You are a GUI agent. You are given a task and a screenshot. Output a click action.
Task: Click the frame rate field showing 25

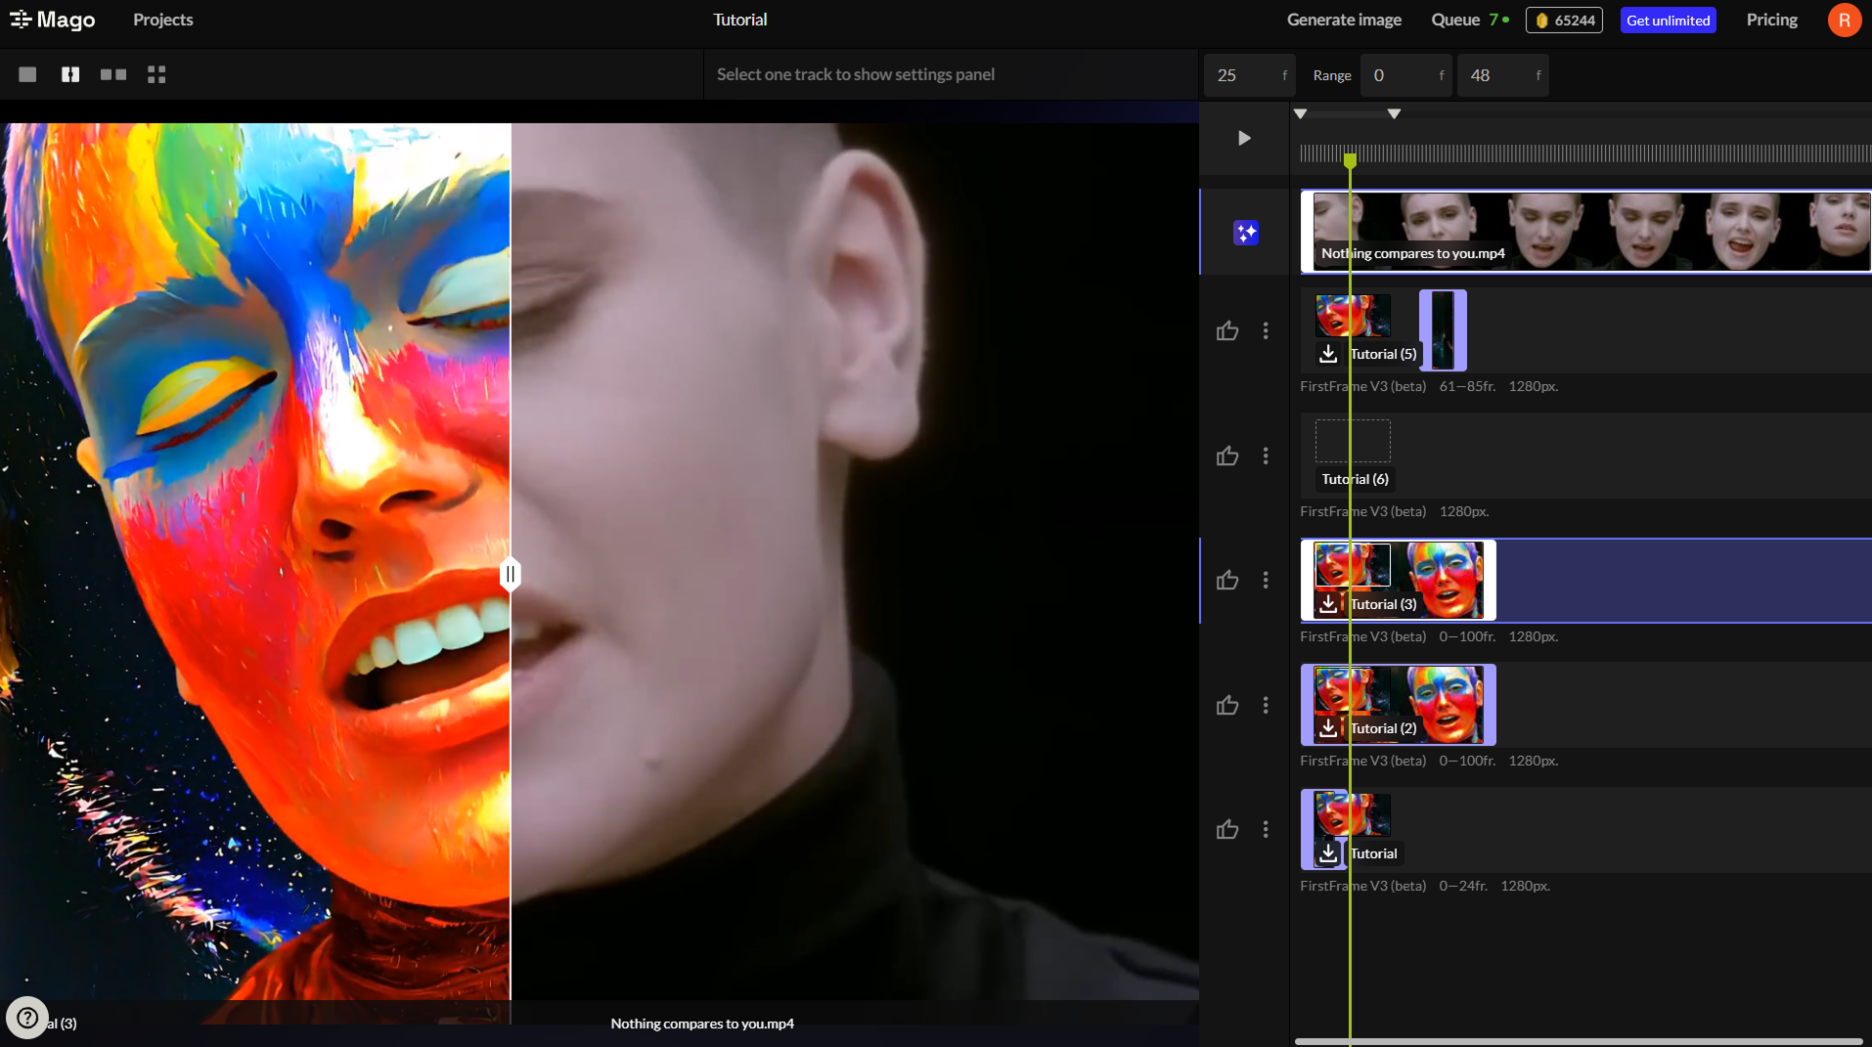pos(1249,75)
